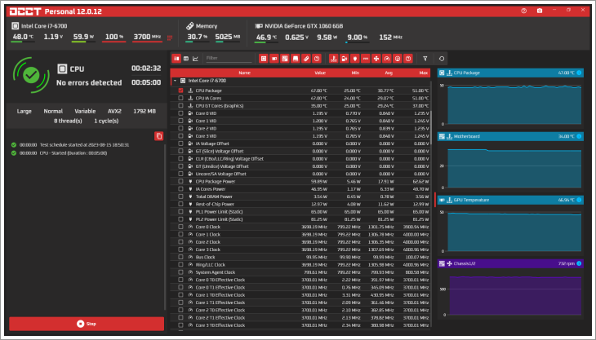Click the NVIDIA GeForce GTX 1060 6GB label
Screen dimensions: 596x340
click(304, 26)
